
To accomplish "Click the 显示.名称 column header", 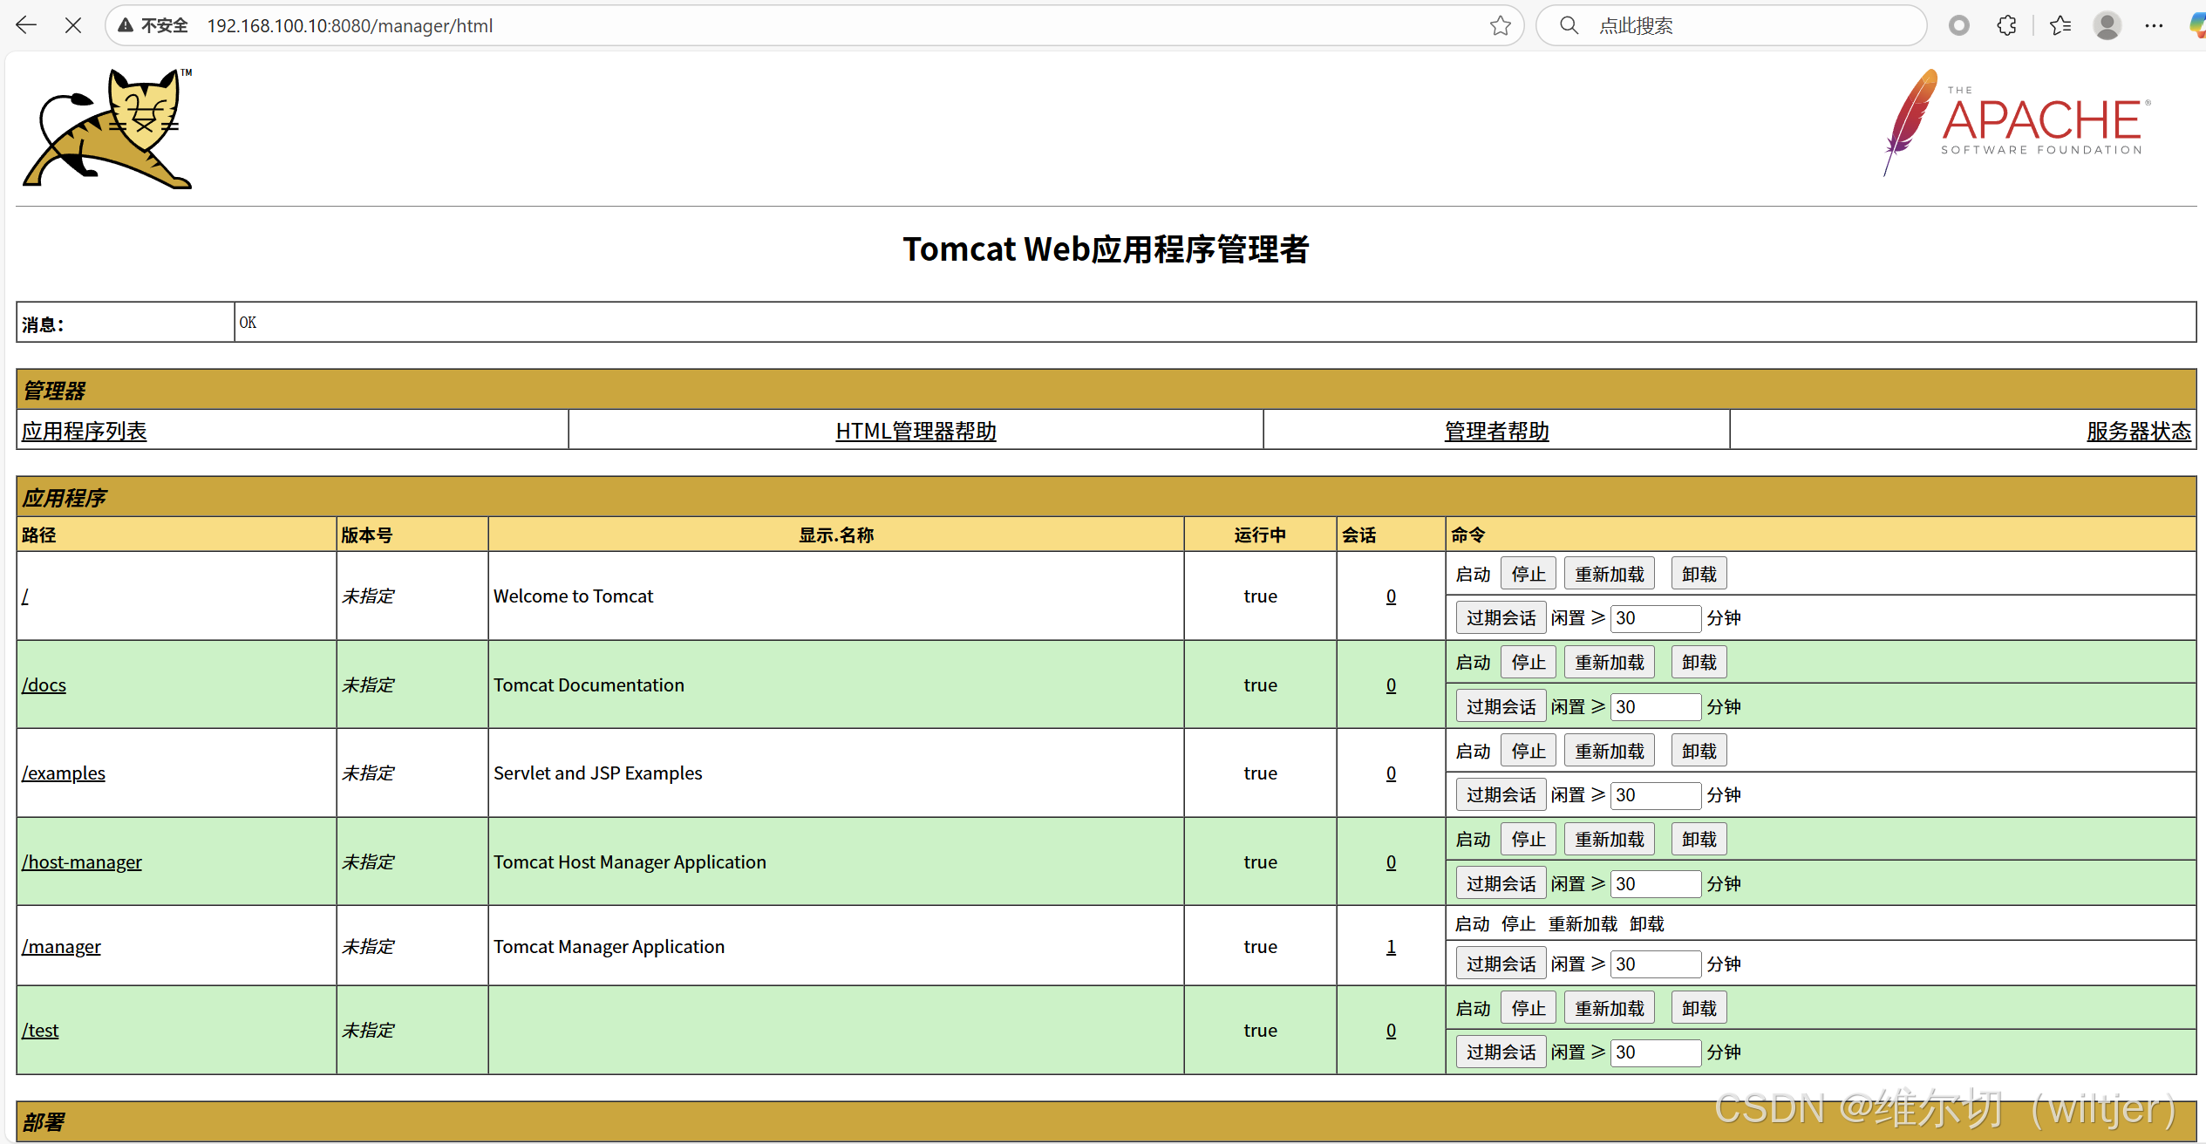I will tap(836, 535).
